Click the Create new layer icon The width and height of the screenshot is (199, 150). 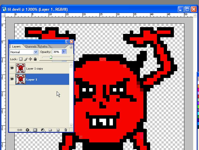[x=58, y=130]
